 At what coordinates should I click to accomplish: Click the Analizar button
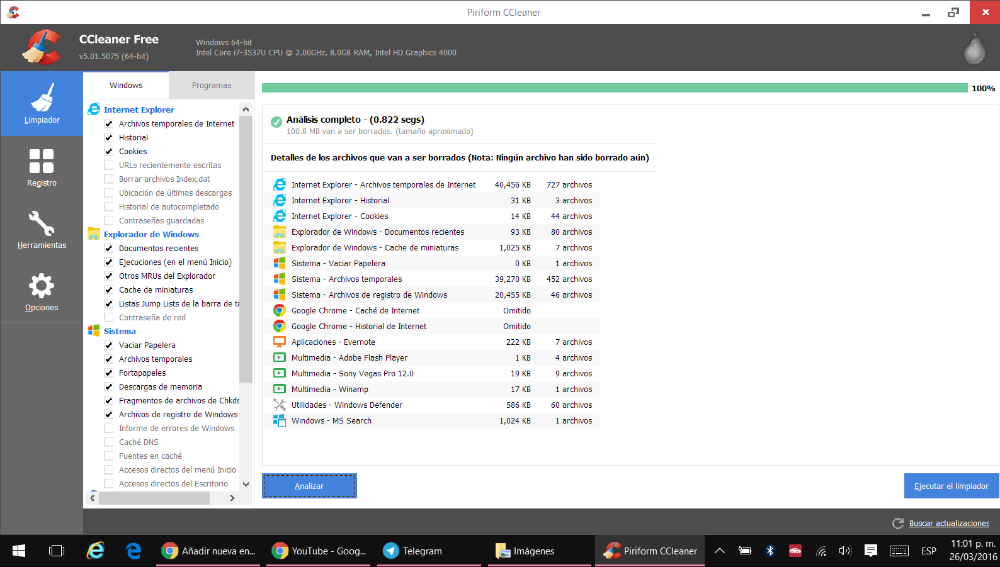[x=309, y=486]
